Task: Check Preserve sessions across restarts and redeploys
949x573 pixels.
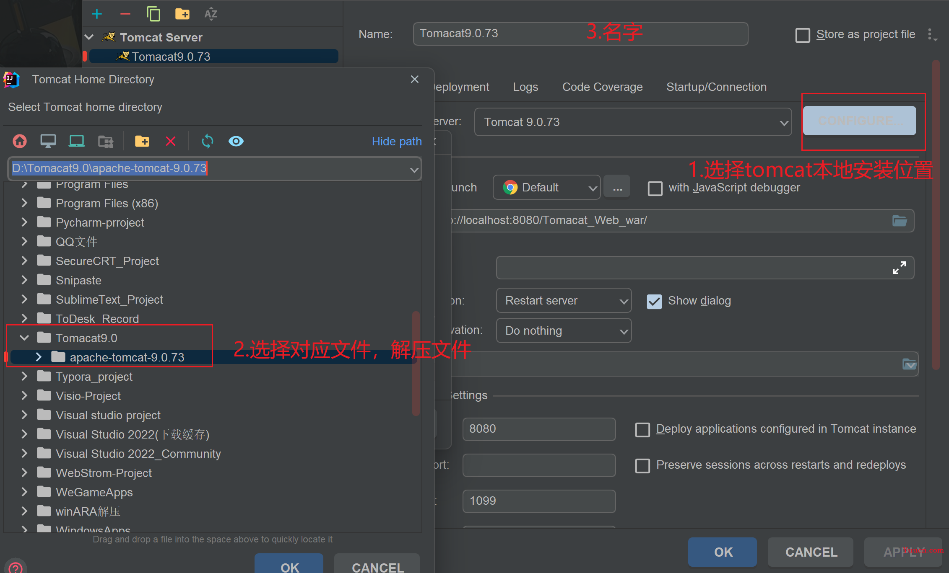Action: (642, 465)
